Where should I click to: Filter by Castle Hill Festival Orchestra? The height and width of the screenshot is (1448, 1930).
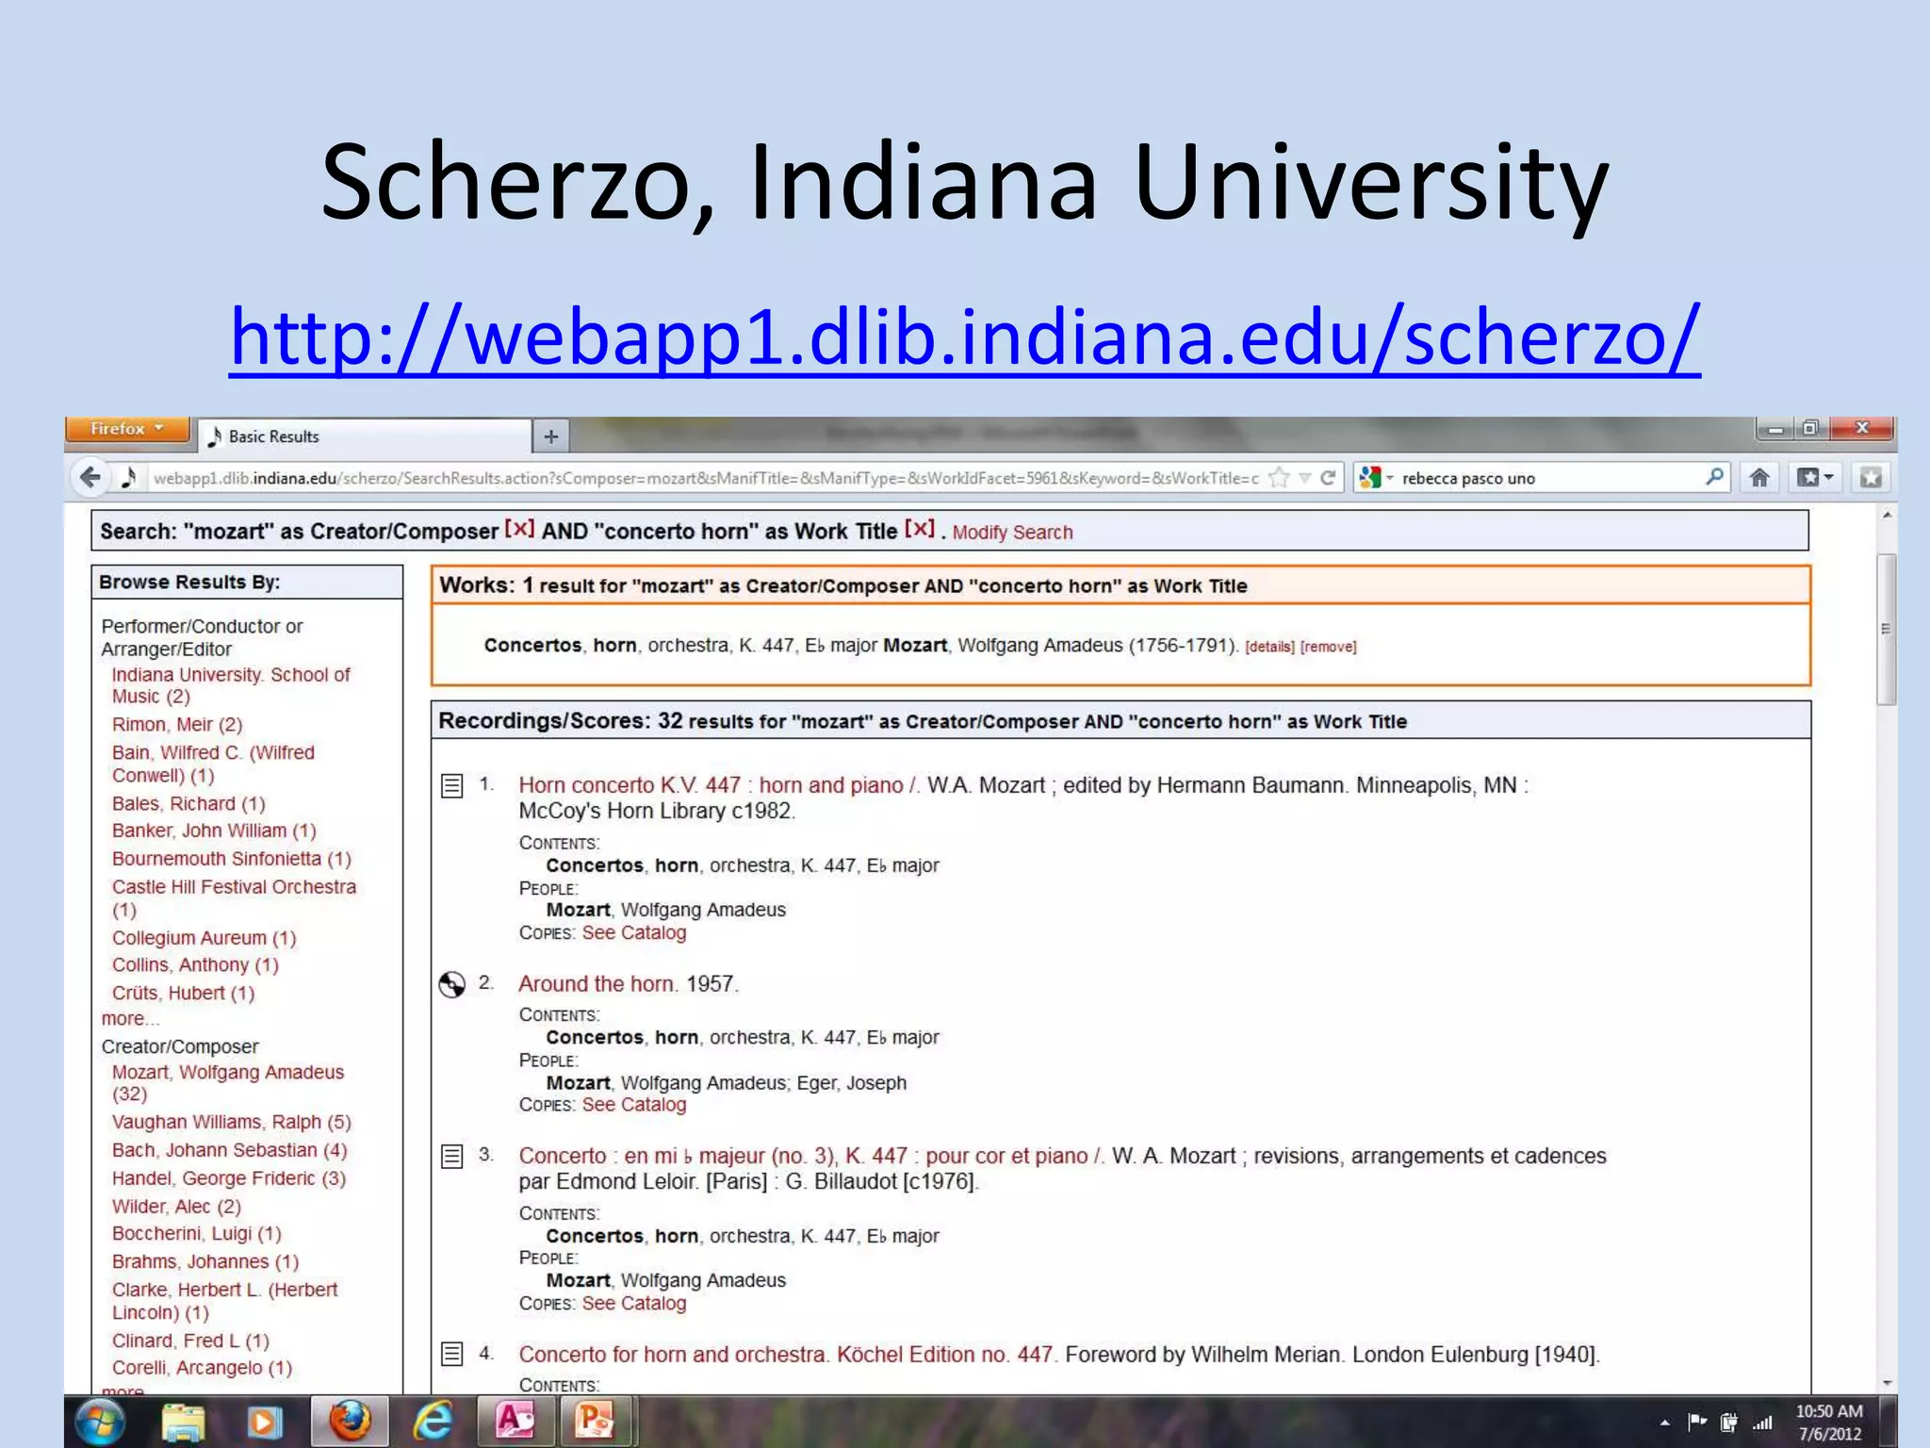click(x=234, y=897)
